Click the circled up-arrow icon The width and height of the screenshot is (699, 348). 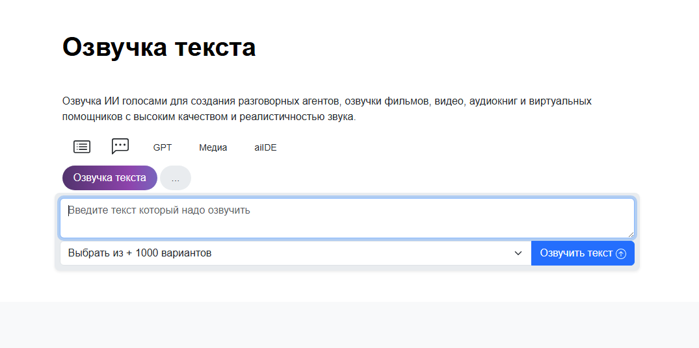click(x=620, y=254)
